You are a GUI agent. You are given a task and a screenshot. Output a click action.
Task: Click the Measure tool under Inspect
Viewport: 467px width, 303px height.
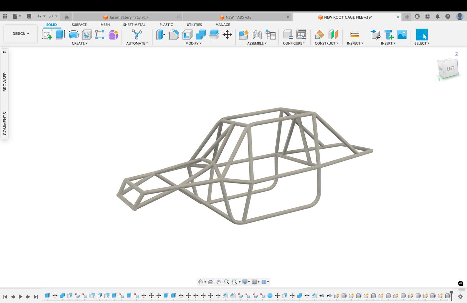[x=355, y=35]
